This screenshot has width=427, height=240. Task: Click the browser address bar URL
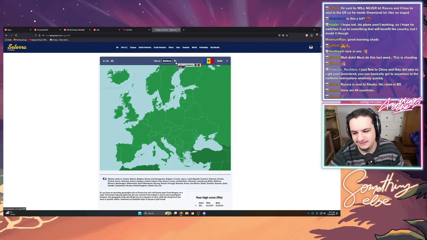pyautogui.click(x=58, y=35)
